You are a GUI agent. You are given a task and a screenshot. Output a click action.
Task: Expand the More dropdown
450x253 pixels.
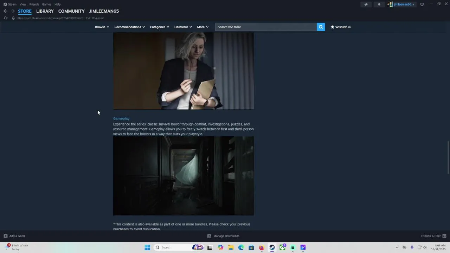click(202, 27)
